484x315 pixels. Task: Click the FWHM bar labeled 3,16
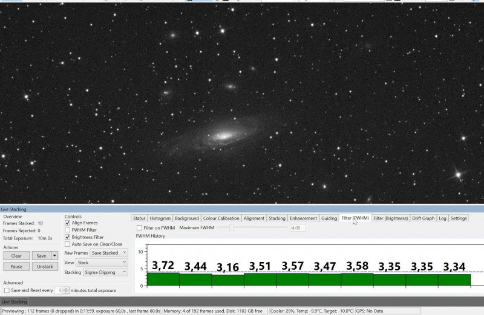tap(228, 280)
